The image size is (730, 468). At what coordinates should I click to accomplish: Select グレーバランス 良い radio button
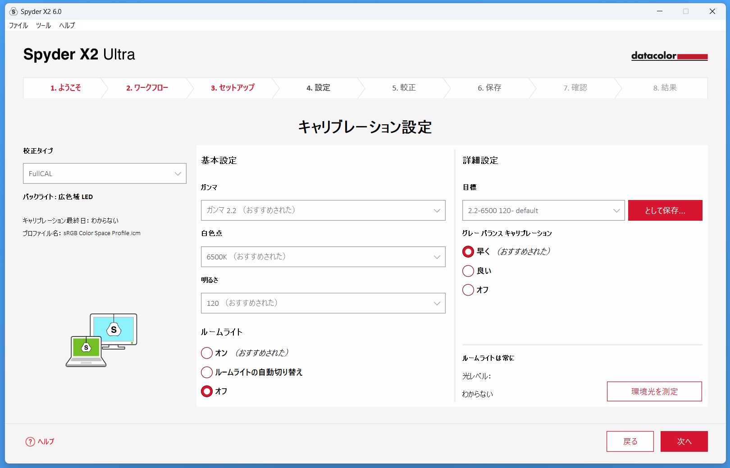click(468, 271)
